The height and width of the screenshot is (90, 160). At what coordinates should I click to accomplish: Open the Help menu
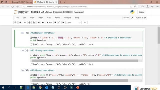77,18
